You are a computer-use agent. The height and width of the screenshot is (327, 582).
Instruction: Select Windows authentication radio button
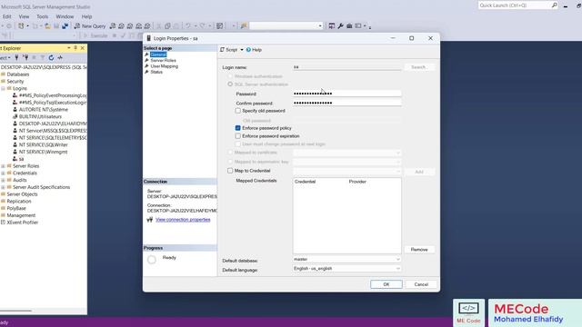click(x=230, y=76)
